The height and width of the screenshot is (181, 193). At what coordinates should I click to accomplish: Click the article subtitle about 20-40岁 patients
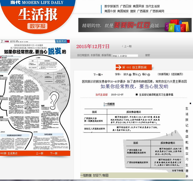pyautogui.click(x=134, y=81)
